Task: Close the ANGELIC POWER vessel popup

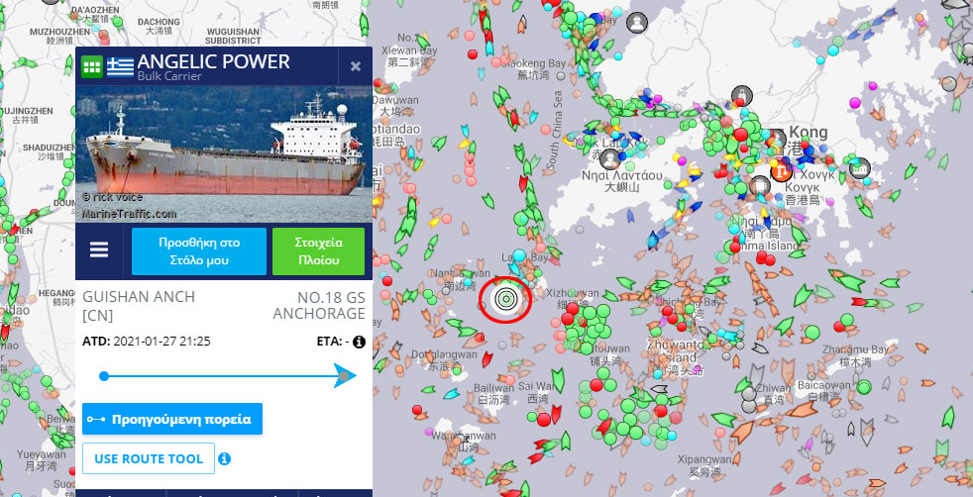Action: (356, 66)
